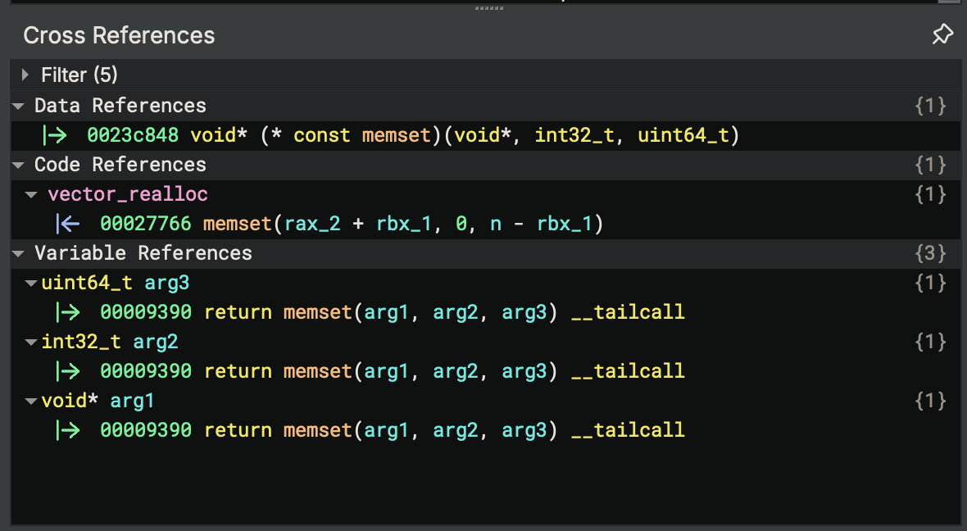
Task: Go to code reference 00027766 memset call
Action: (485, 223)
